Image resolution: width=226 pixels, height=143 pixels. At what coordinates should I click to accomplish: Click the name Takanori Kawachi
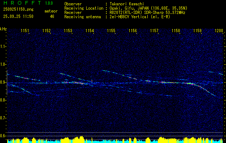(x=126, y=4)
